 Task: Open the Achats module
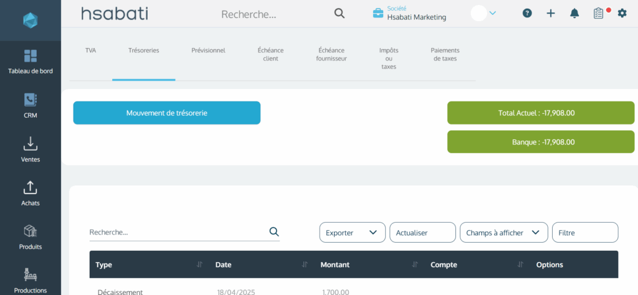coord(30,192)
